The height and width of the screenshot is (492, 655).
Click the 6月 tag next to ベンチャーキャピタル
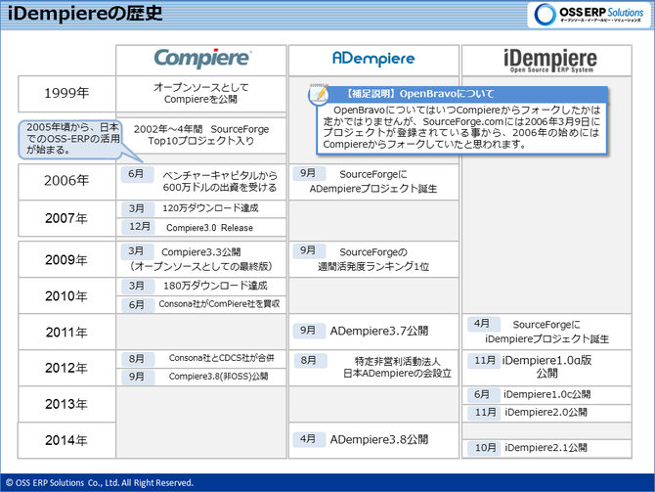(x=137, y=174)
